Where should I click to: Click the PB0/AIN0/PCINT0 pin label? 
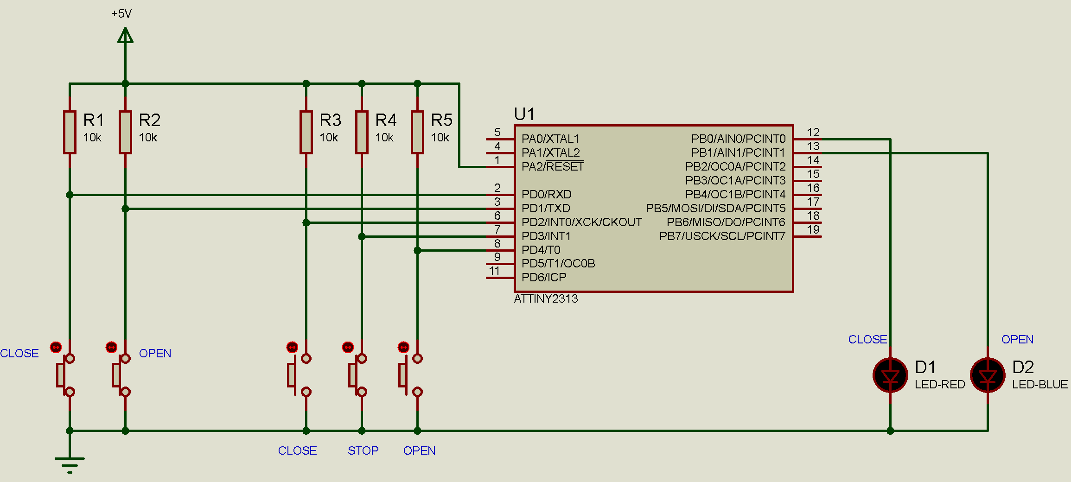click(x=739, y=139)
